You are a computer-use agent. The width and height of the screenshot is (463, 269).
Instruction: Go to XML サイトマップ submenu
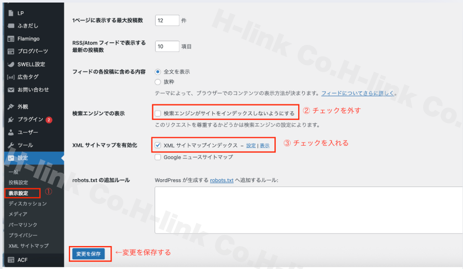(x=29, y=246)
